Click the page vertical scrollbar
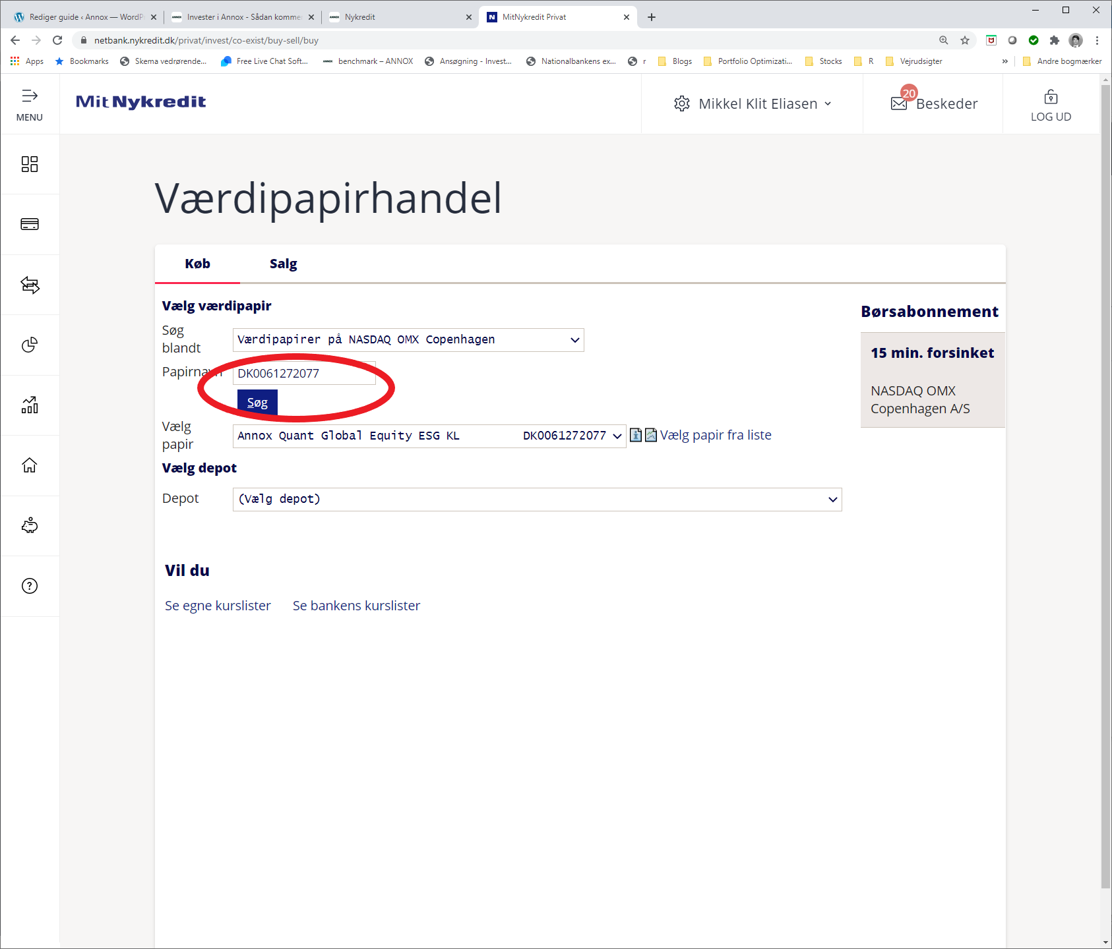 1106,487
